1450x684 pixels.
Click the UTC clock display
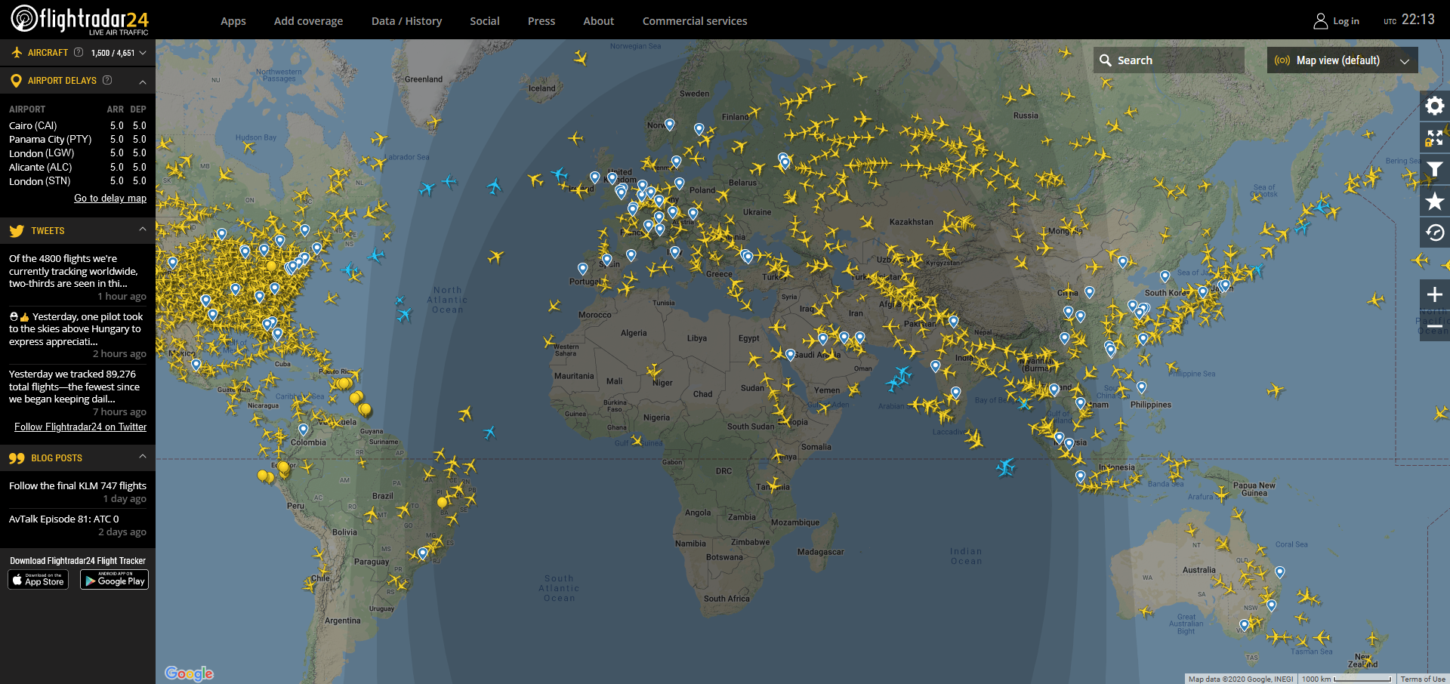coord(1409,20)
